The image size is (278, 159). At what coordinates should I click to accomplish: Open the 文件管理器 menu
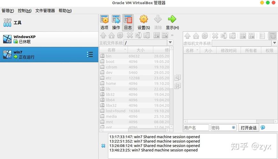(45, 10)
